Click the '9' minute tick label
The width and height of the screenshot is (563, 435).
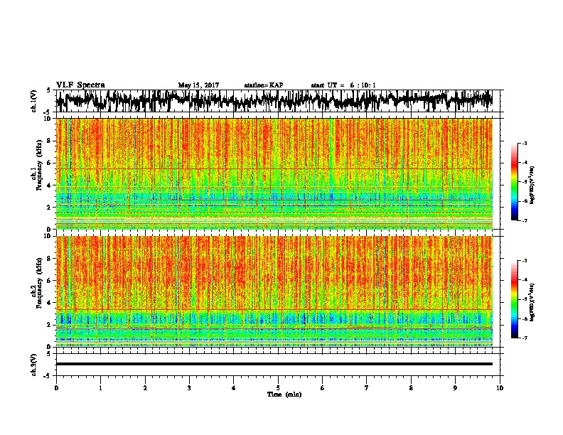point(455,388)
